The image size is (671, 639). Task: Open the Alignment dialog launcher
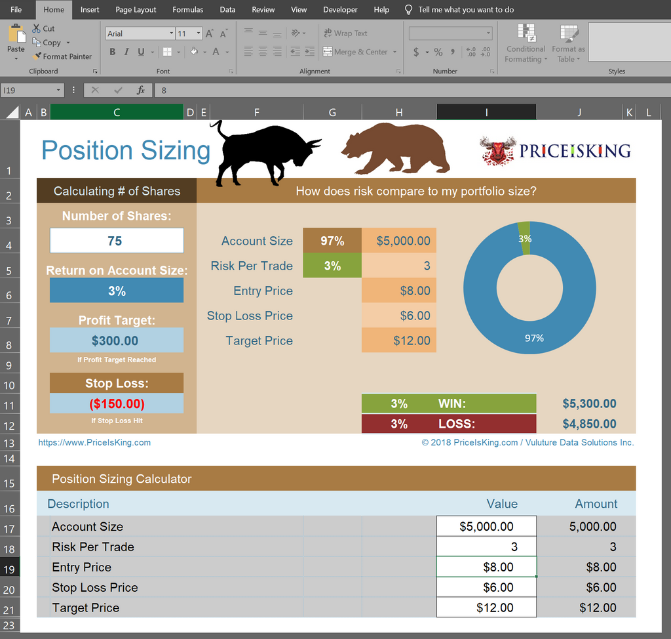pyautogui.click(x=398, y=71)
